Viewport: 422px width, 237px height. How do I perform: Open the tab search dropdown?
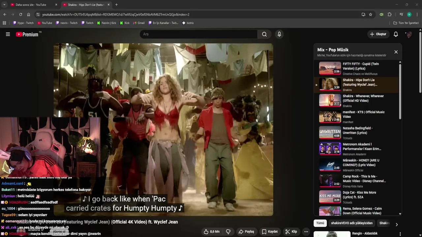coord(4,5)
